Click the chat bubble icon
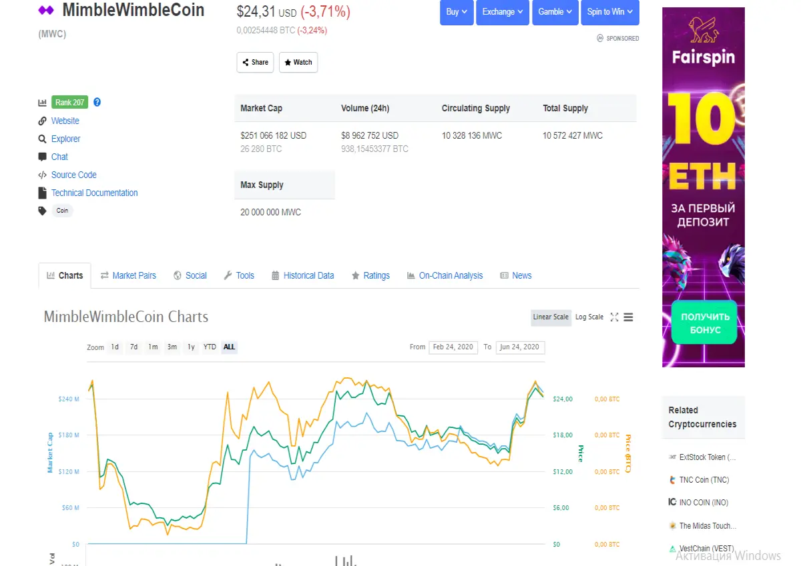The height and width of the screenshot is (566, 801). point(43,157)
